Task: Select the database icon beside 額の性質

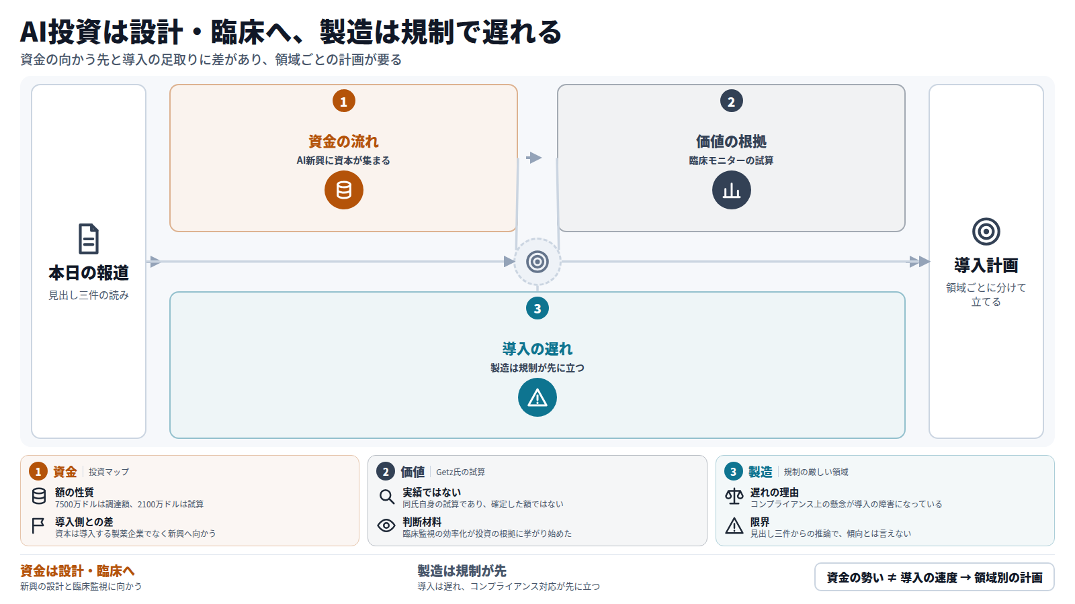Action: pyautogui.click(x=39, y=496)
